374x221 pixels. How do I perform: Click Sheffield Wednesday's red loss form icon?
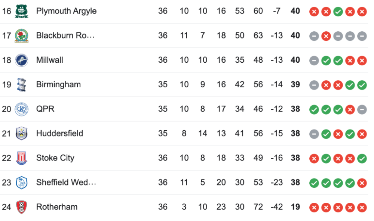coord(362,183)
